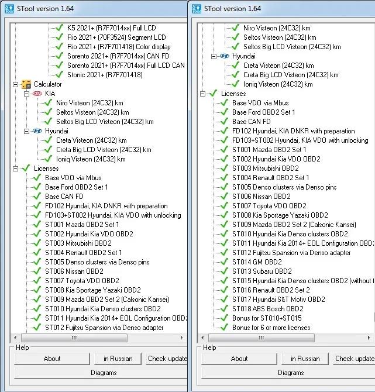Click green check next to Licenses in right window
The height and width of the screenshot is (392, 375).
[214, 94]
